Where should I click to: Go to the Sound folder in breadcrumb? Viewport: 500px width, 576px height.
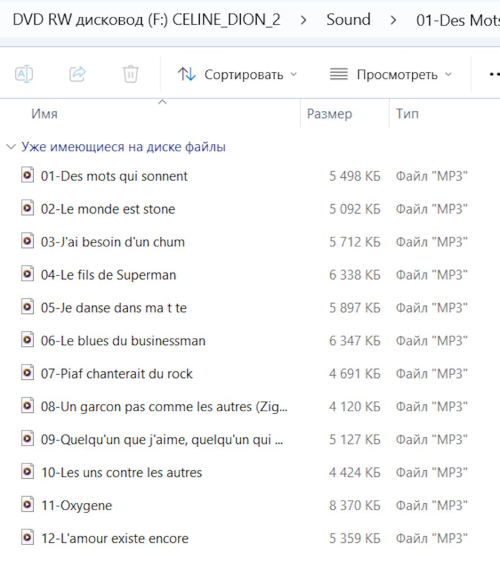[348, 20]
